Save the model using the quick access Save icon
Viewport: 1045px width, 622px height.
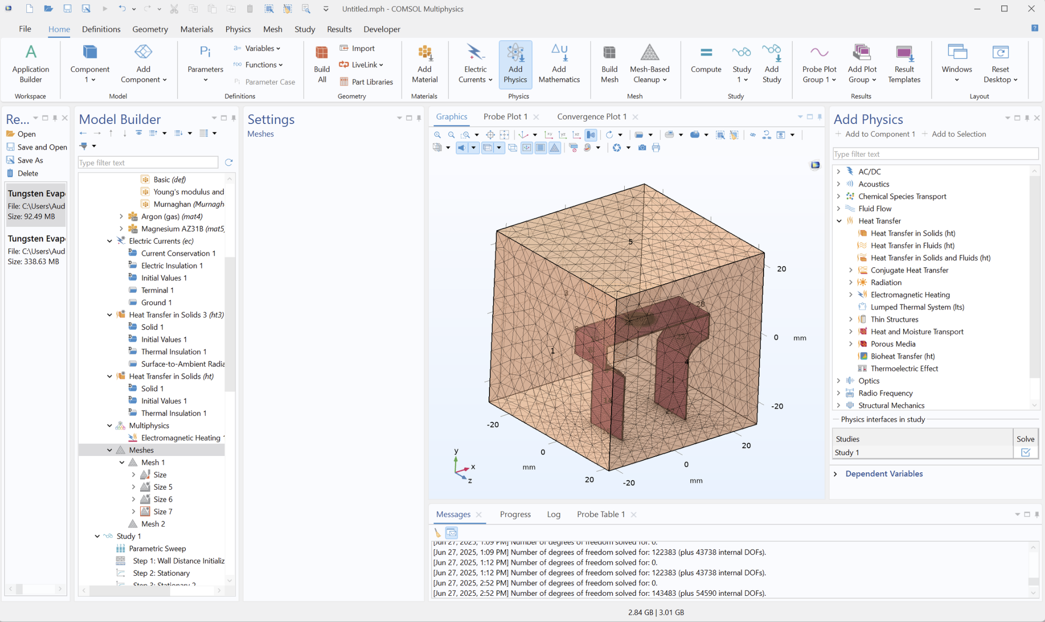click(x=67, y=8)
